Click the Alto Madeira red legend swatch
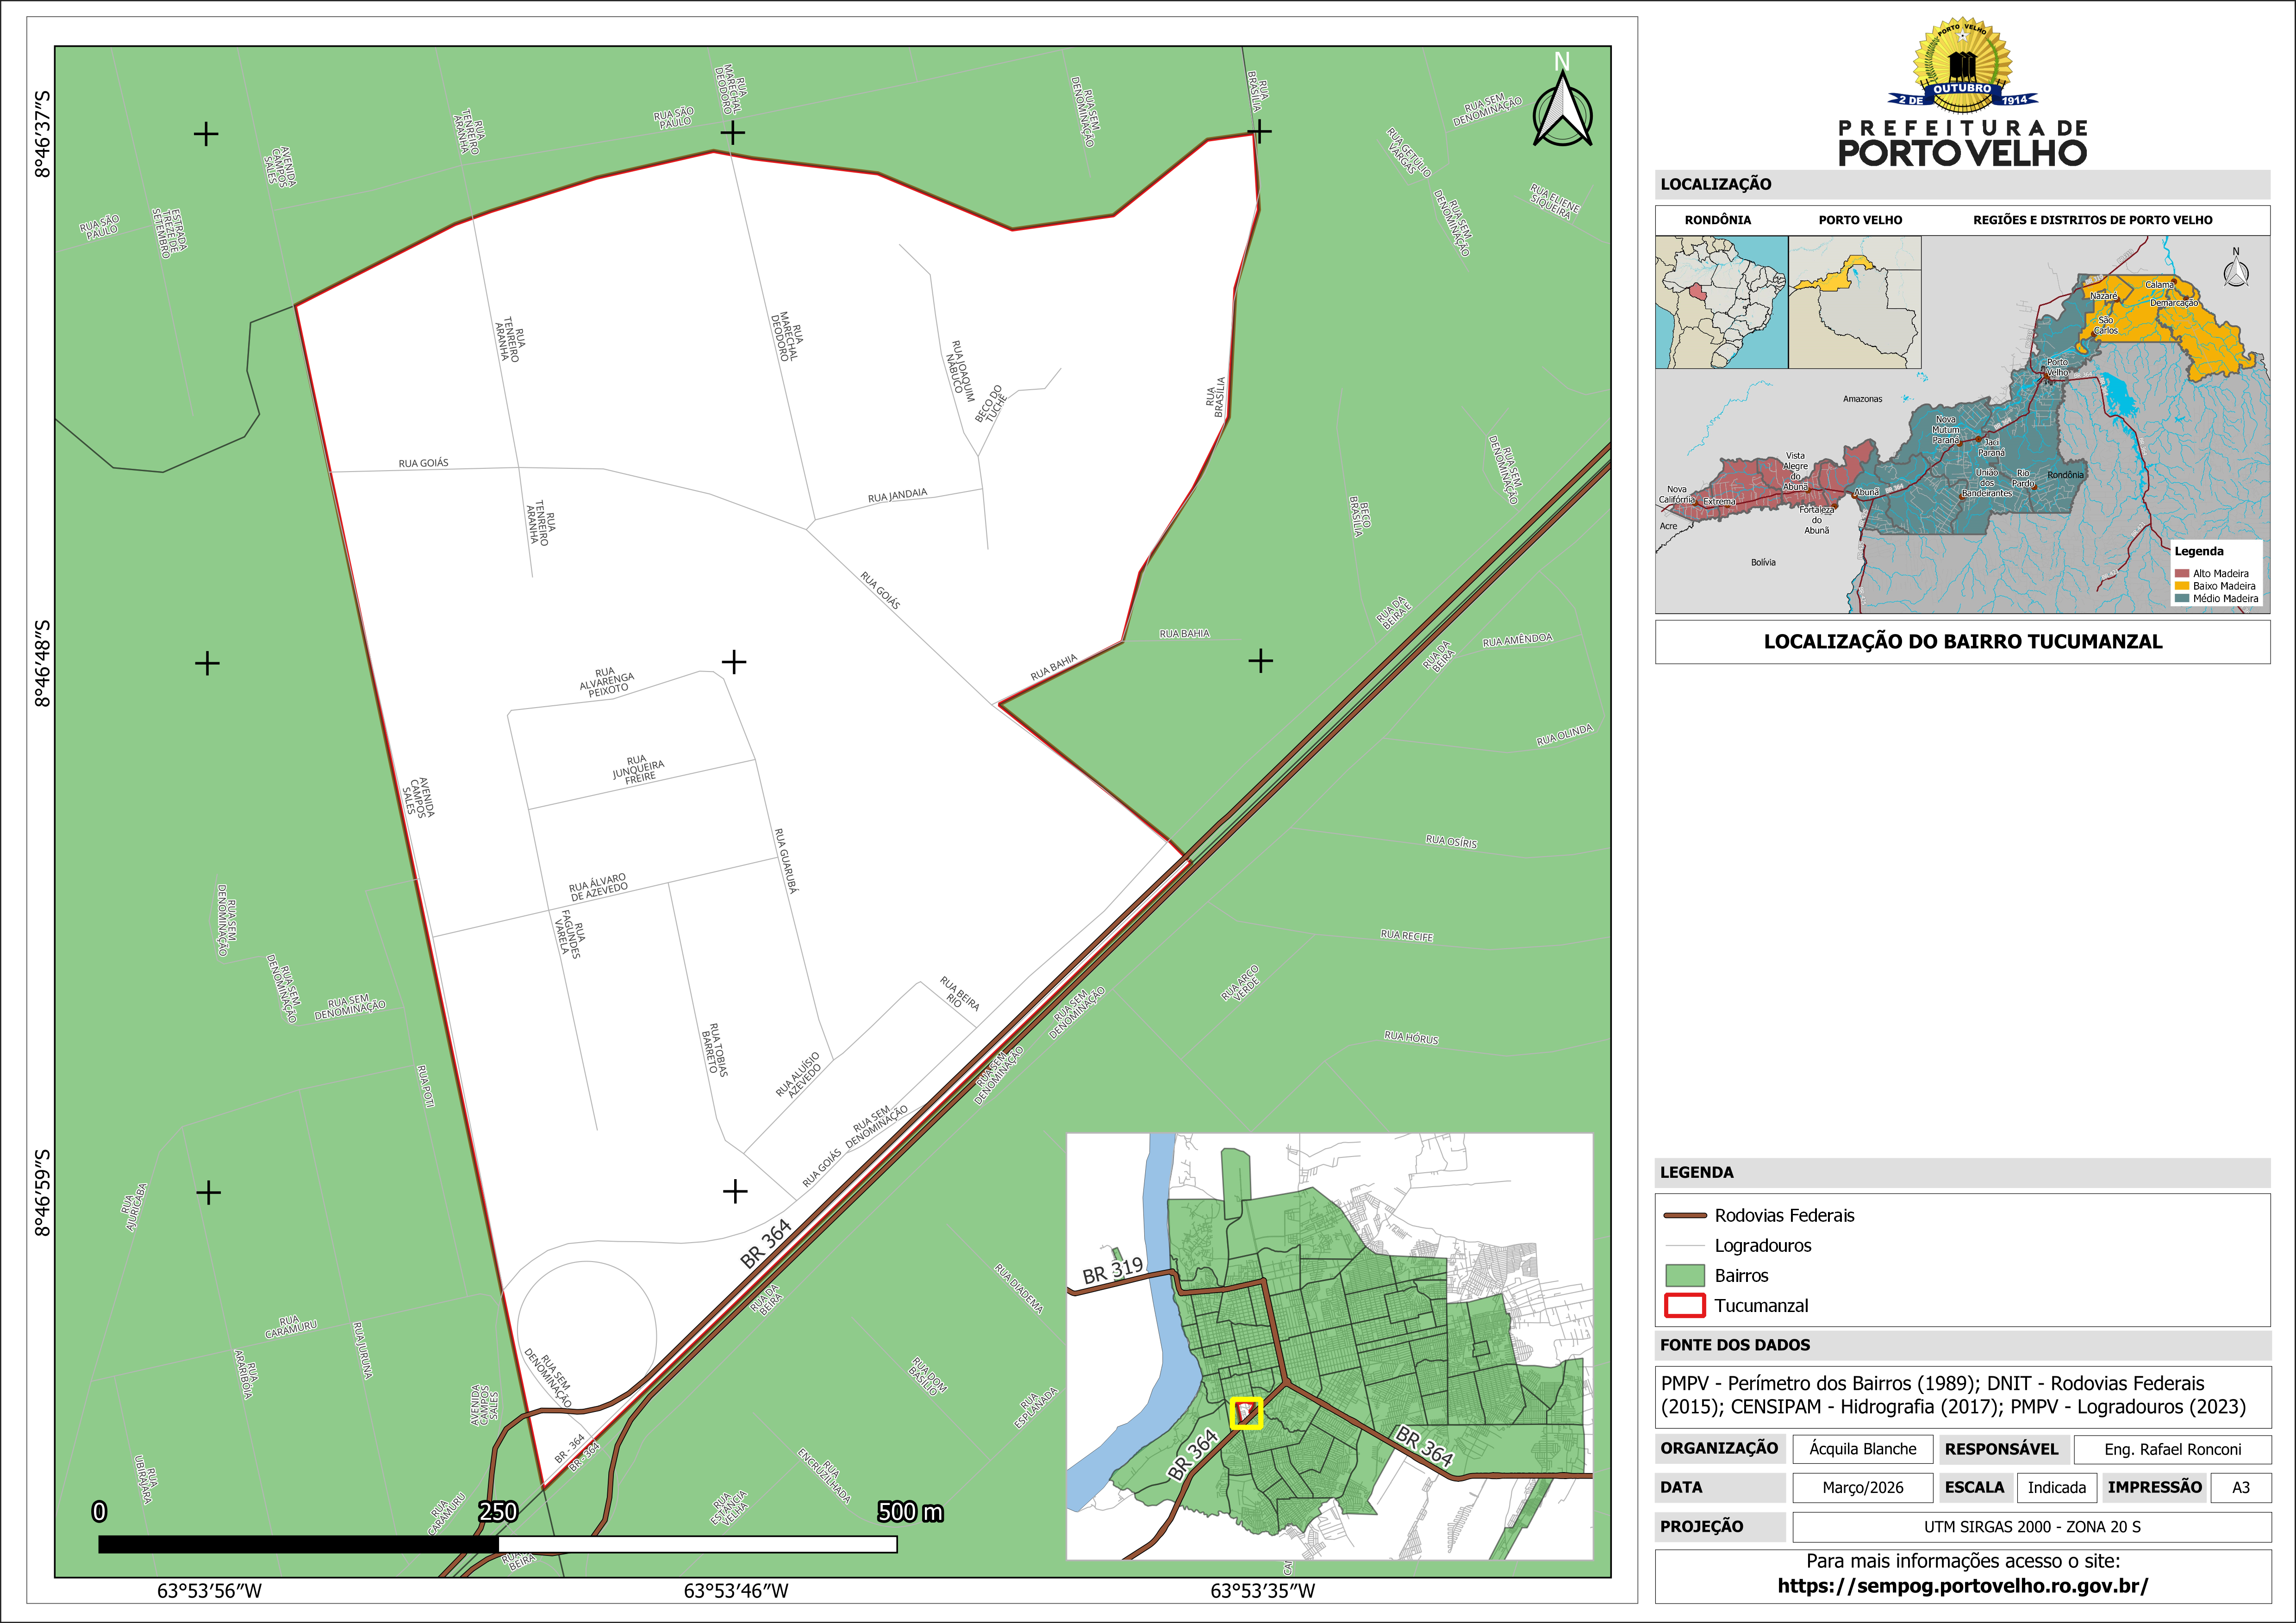Viewport: 2296px width, 1623px height. [2182, 574]
